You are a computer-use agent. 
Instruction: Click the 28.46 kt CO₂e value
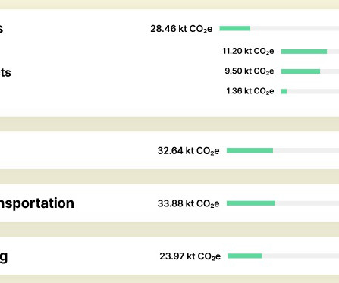[x=181, y=29]
